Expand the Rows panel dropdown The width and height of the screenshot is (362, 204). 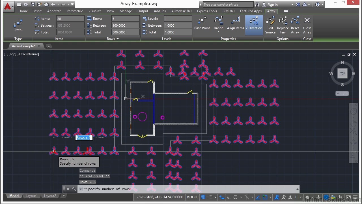(113, 39)
